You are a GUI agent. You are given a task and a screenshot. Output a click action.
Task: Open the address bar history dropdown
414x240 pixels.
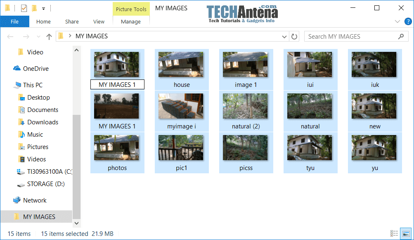[284, 36]
